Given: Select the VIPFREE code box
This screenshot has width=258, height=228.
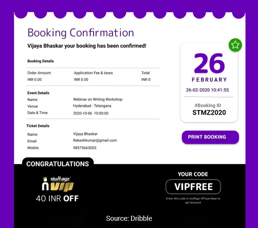Looking at the screenshot, I should (x=193, y=187).
